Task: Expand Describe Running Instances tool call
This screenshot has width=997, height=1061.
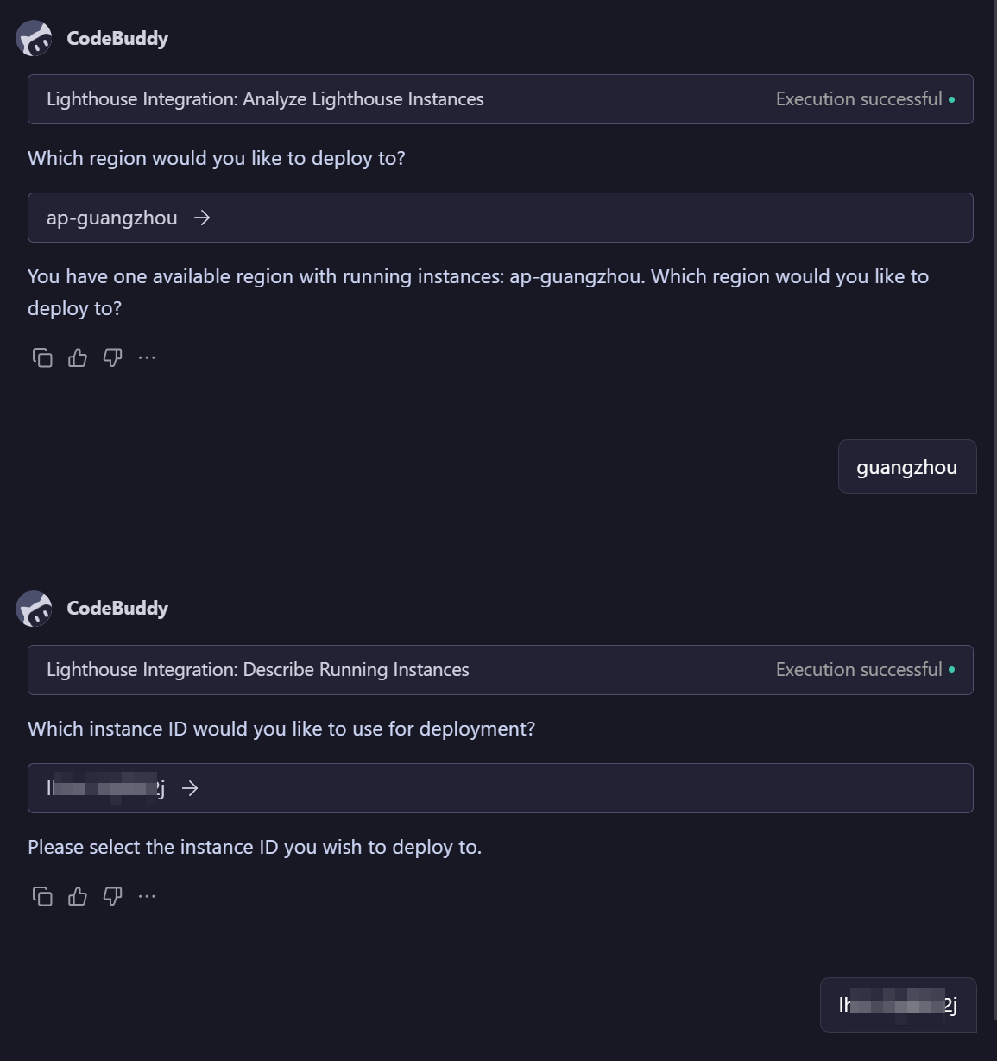Action: coord(257,670)
